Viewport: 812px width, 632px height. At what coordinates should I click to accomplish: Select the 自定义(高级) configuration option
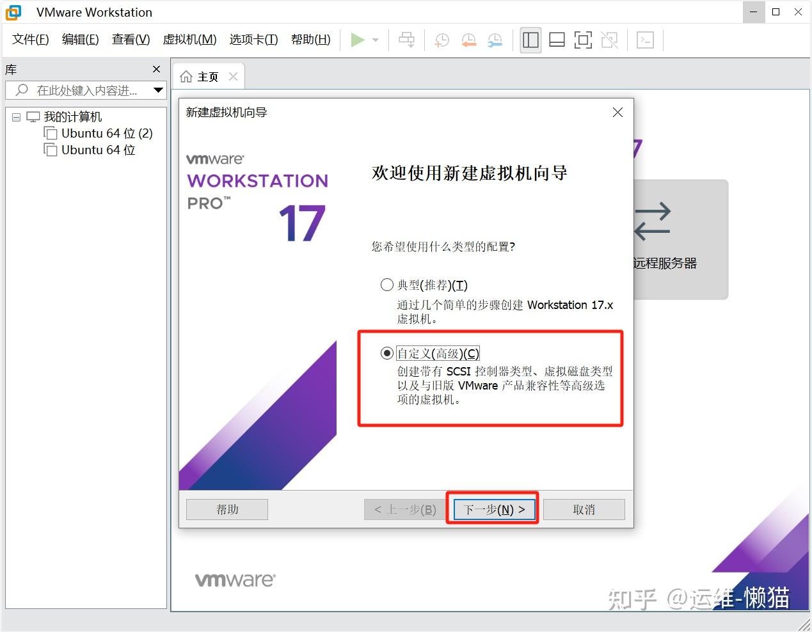click(386, 352)
